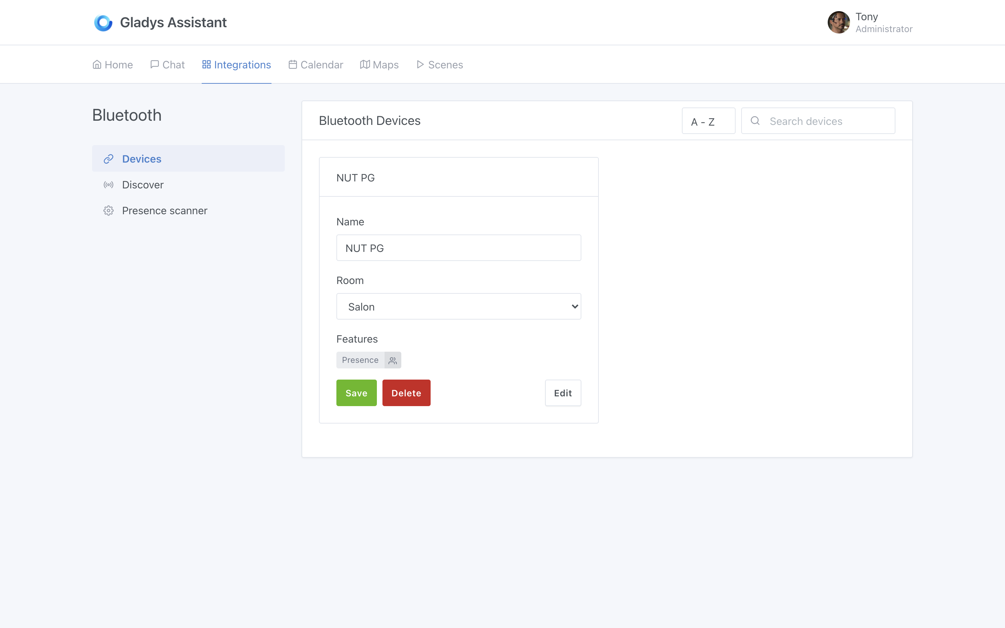Select Salon from the Room dropdown

459,306
